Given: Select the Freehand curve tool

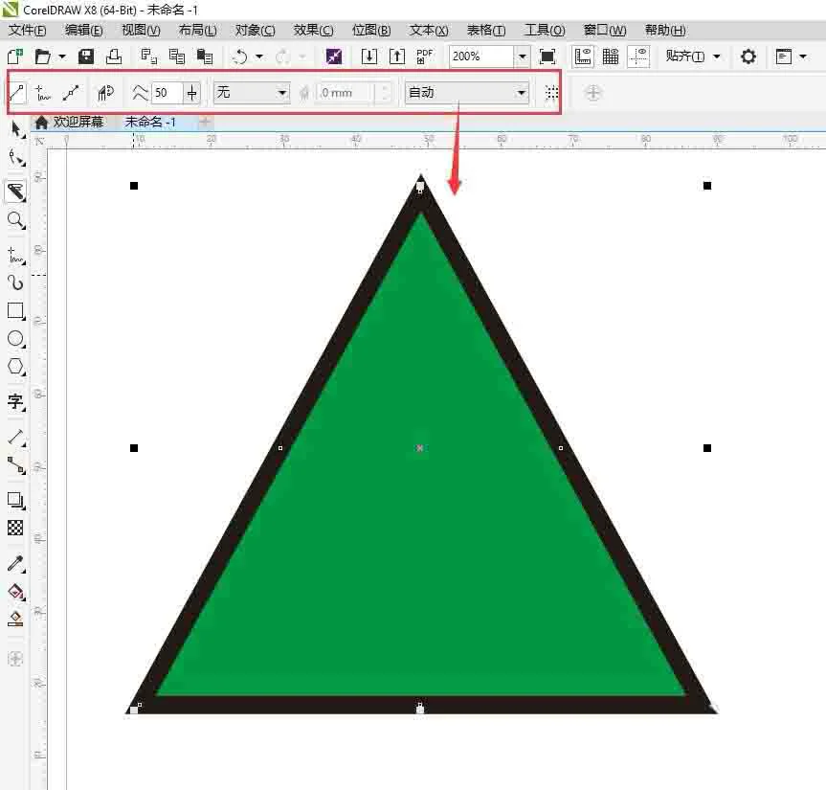Looking at the screenshot, I should [x=16, y=255].
